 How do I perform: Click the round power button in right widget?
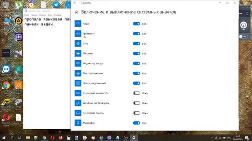[x=244, y=25]
